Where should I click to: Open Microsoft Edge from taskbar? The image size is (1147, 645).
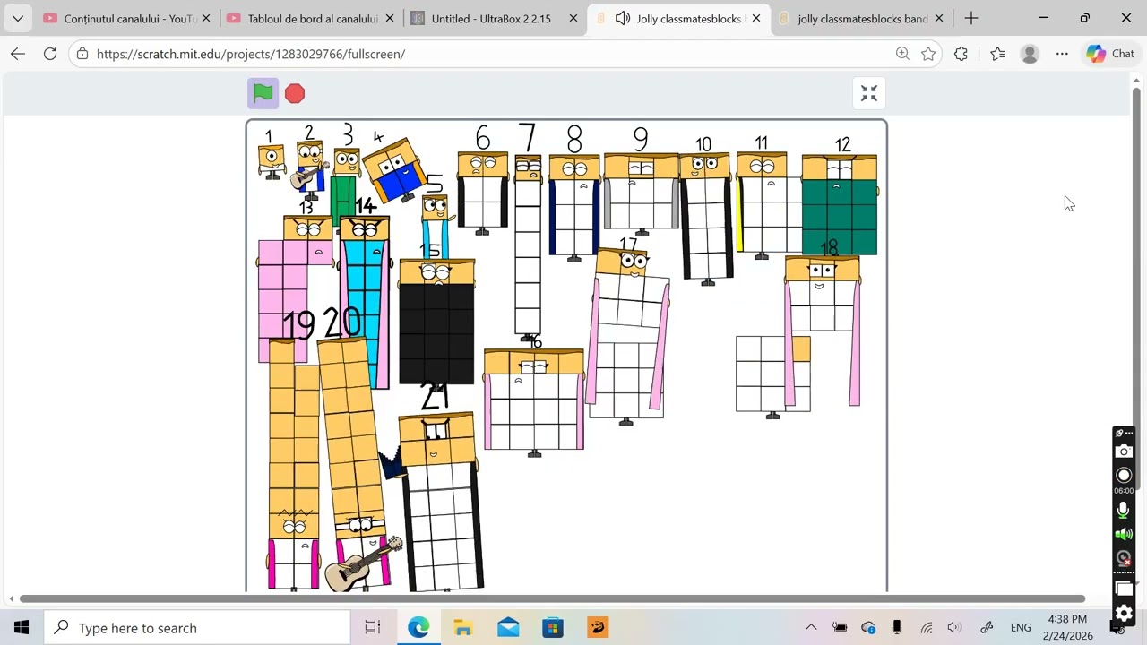coord(418,628)
